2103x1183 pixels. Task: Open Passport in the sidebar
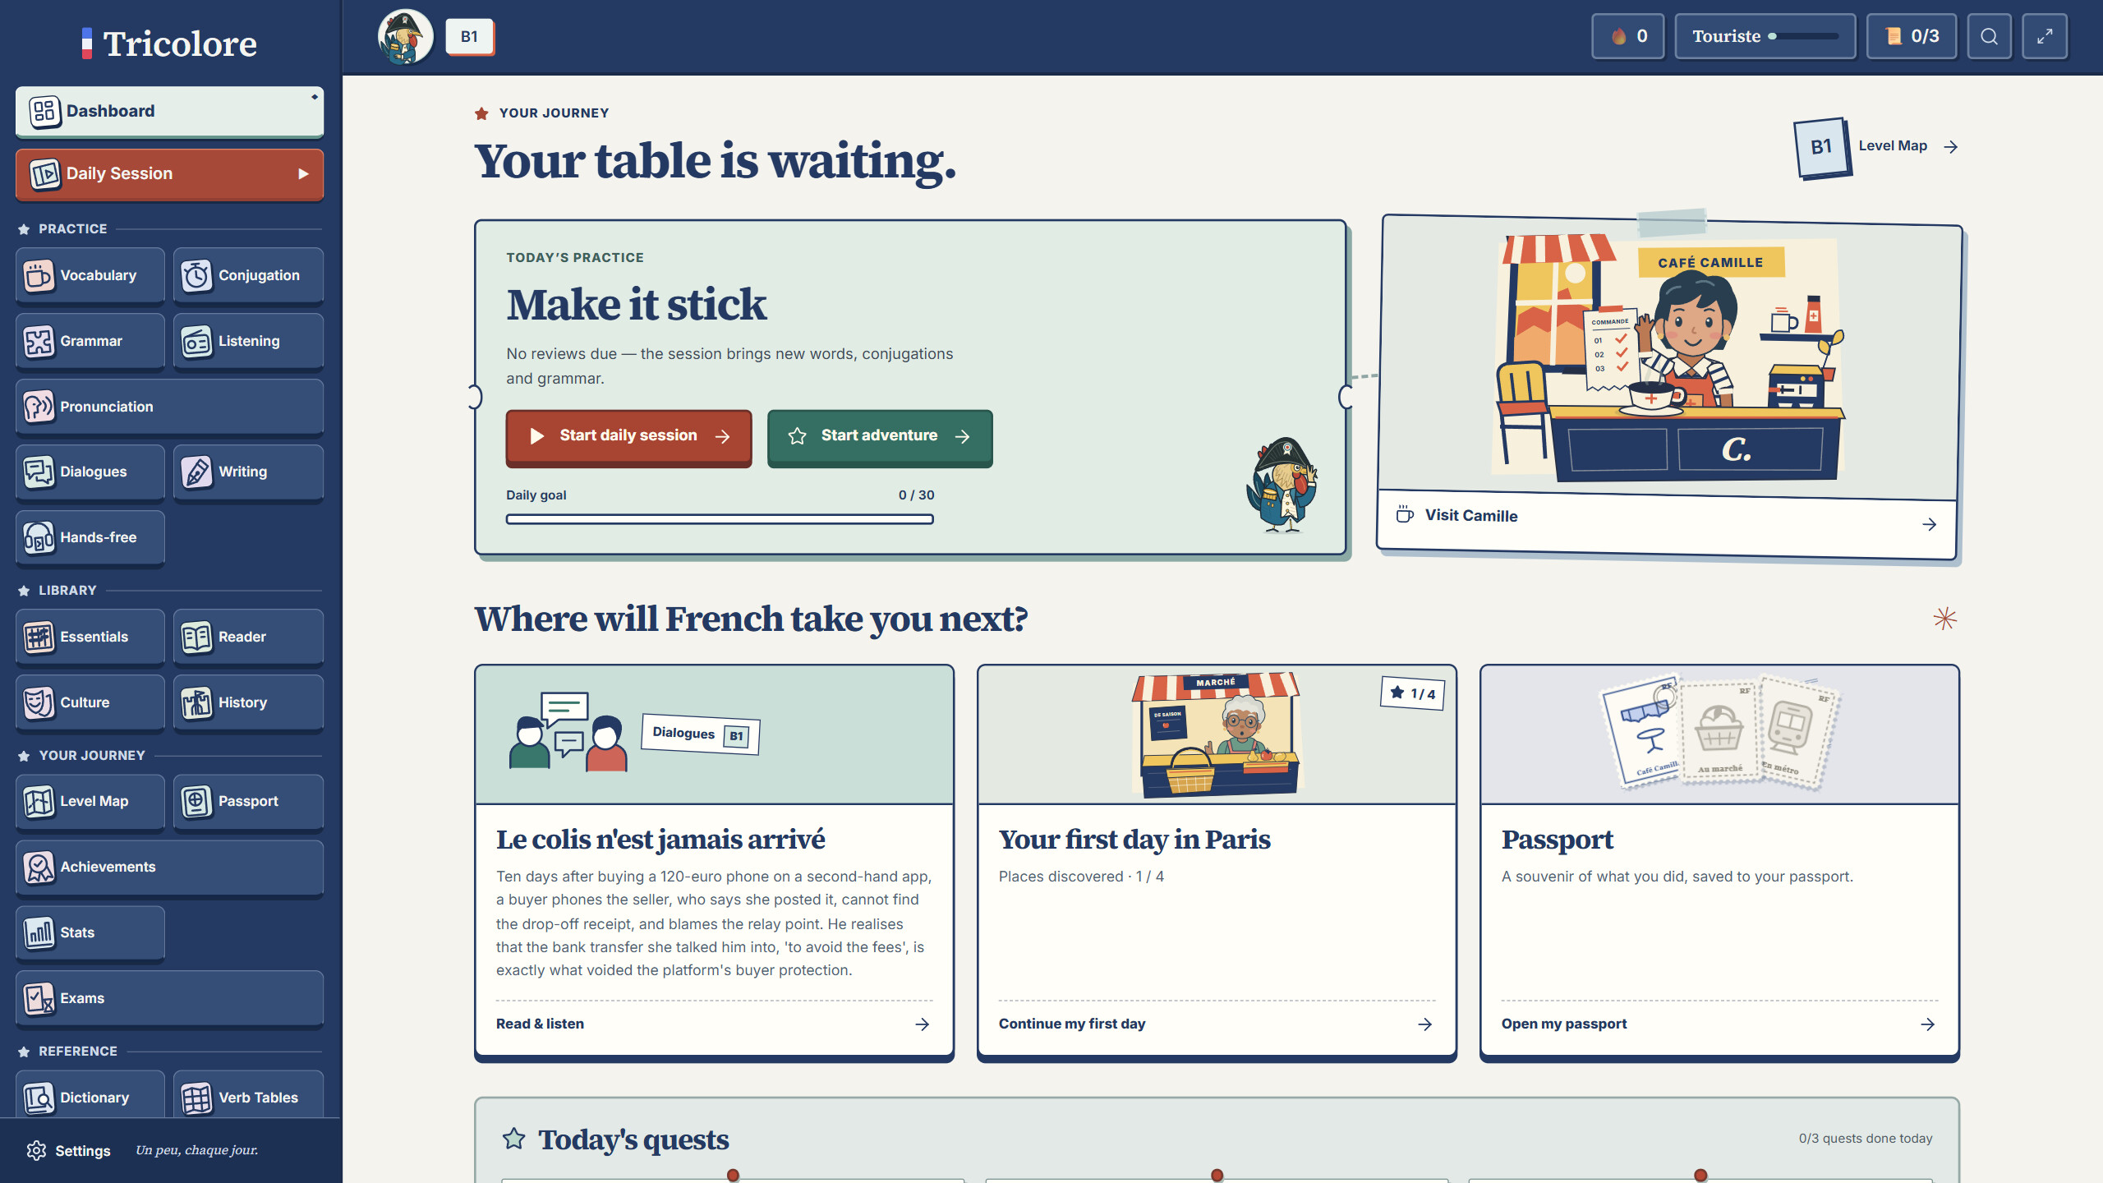(248, 801)
